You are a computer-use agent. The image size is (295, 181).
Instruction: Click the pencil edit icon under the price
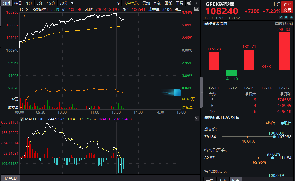pyautogui.click(x=281, y=18)
